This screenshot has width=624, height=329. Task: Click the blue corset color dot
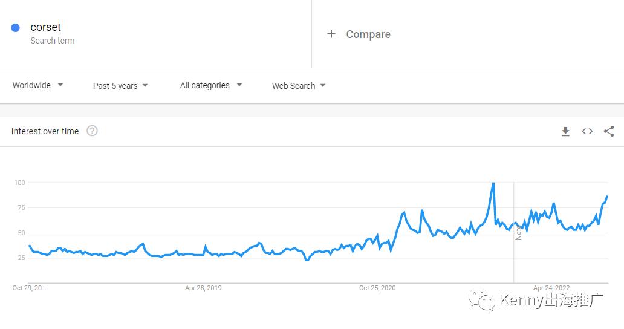coord(16,27)
